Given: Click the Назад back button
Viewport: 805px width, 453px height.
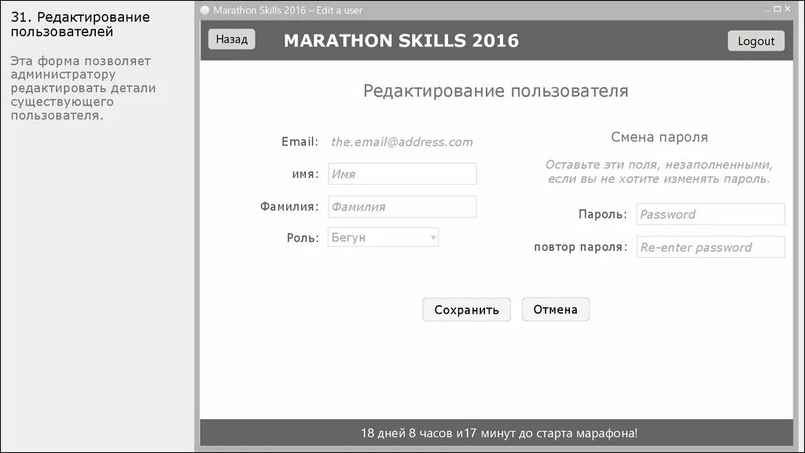Looking at the screenshot, I should click(232, 39).
